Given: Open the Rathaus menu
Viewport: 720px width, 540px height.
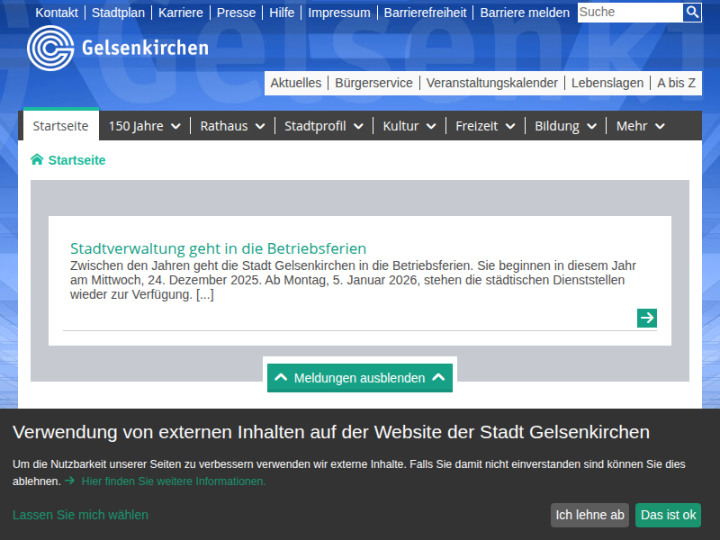Looking at the screenshot, I should [231, 126].
